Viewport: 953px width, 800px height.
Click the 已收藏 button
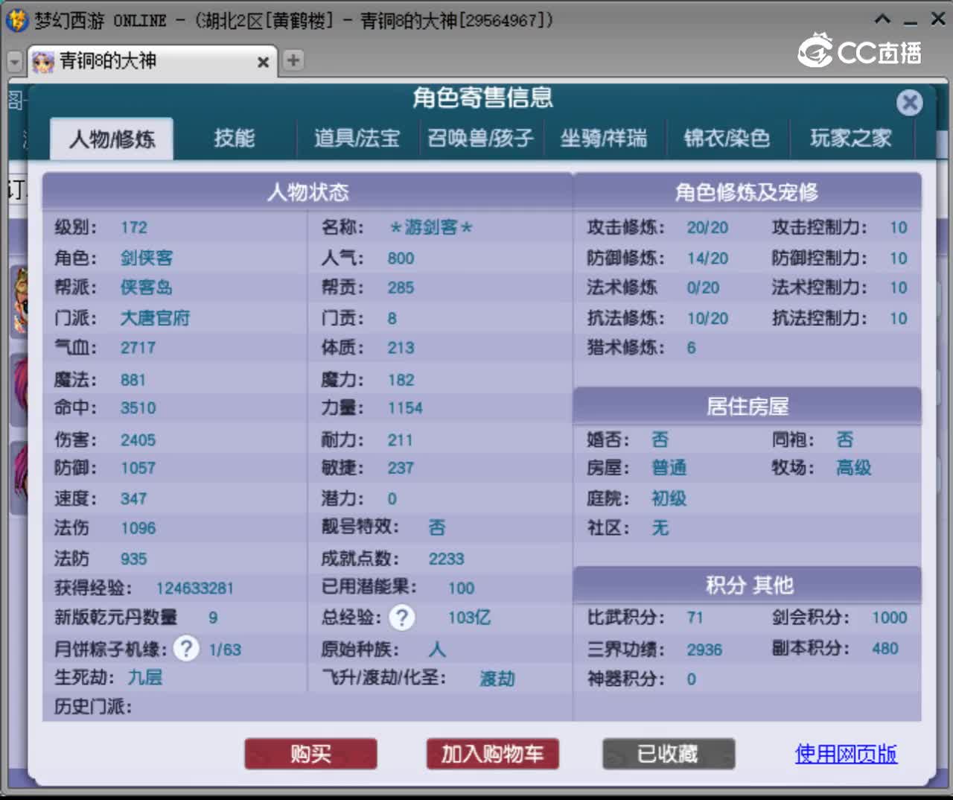tap(669, 754)
